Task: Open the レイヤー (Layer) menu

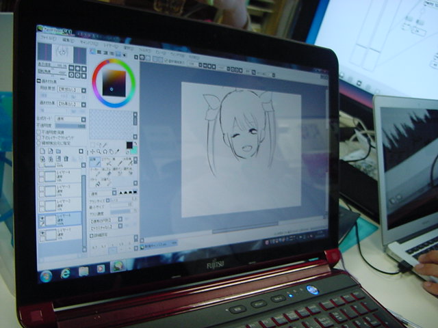Action: (110, 46)
